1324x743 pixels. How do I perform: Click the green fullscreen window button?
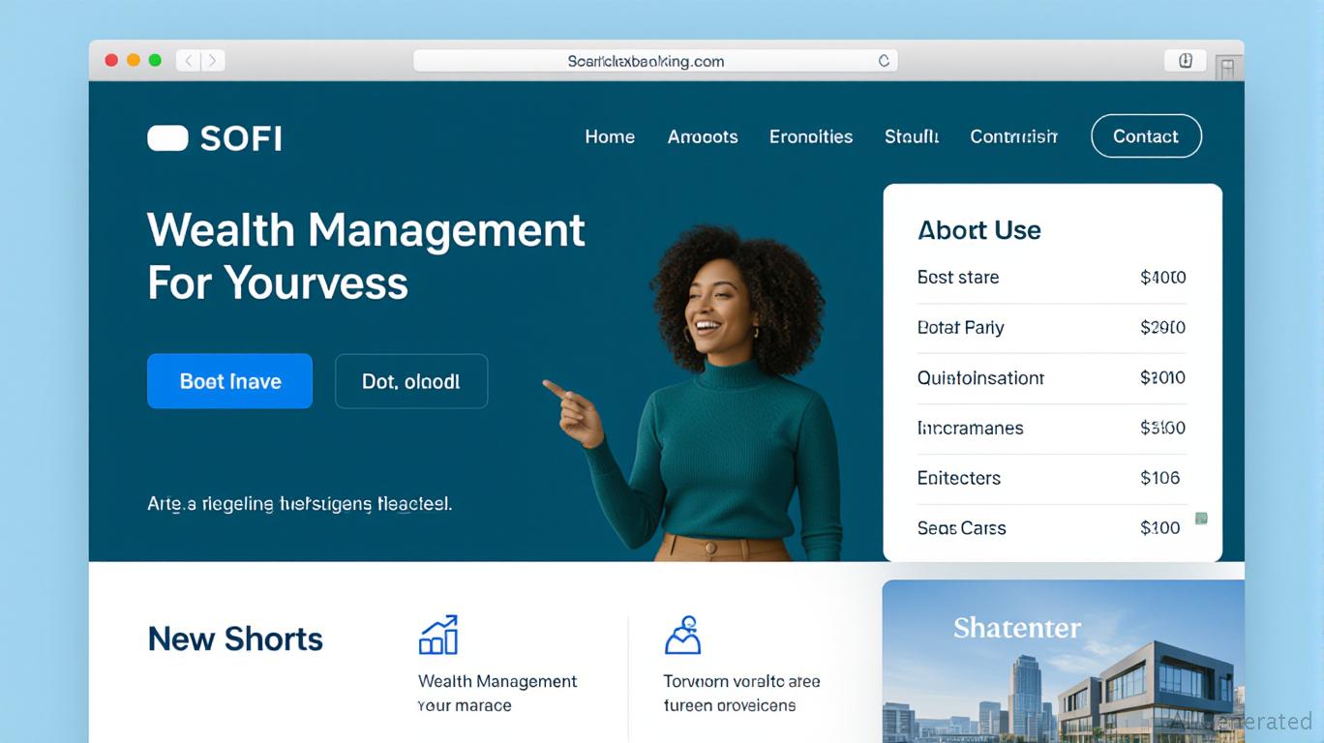[x=155, y=60]
